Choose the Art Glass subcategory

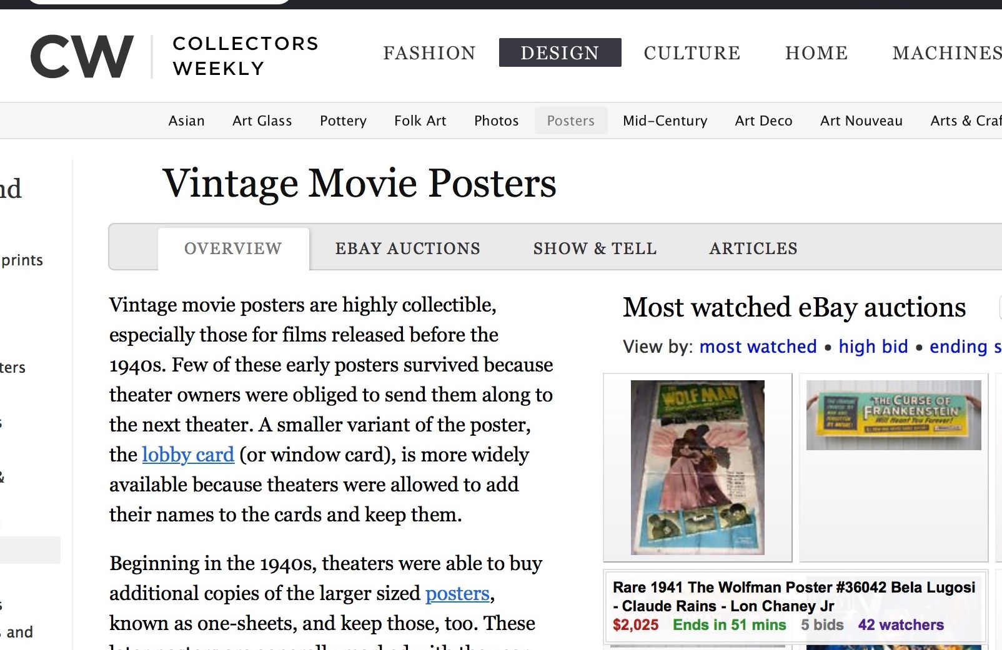point(262,121)
